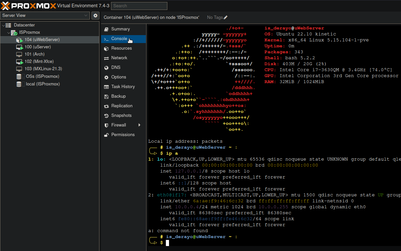This screenshot has width=401, height=251.
Task: Click the 'Local ip address: packets' line
Action: [x=185, y=141]
